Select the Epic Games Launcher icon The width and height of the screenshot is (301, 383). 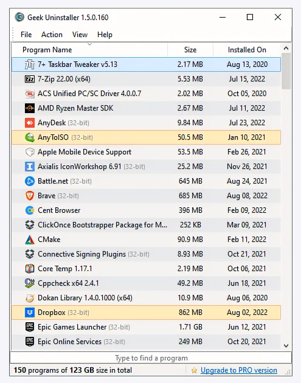click(x=30, y=327)
